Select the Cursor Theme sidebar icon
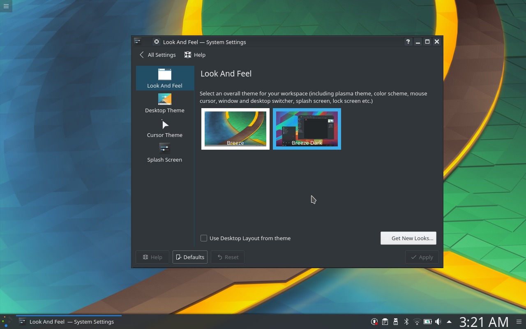 coord(165,127)
